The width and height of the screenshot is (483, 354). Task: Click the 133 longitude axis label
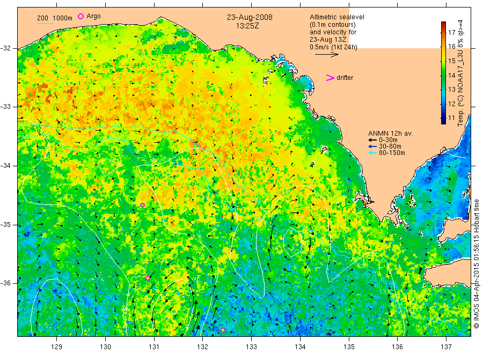[251, 347]
